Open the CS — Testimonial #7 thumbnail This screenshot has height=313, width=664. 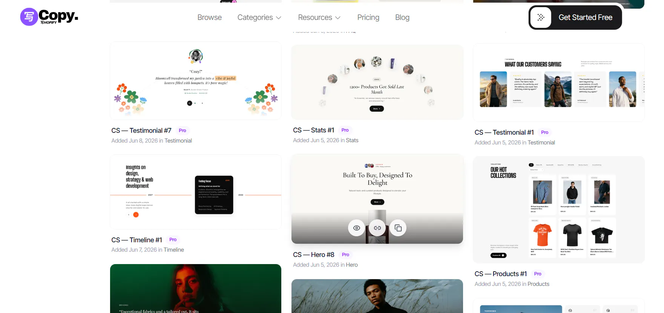click(196, 81)
